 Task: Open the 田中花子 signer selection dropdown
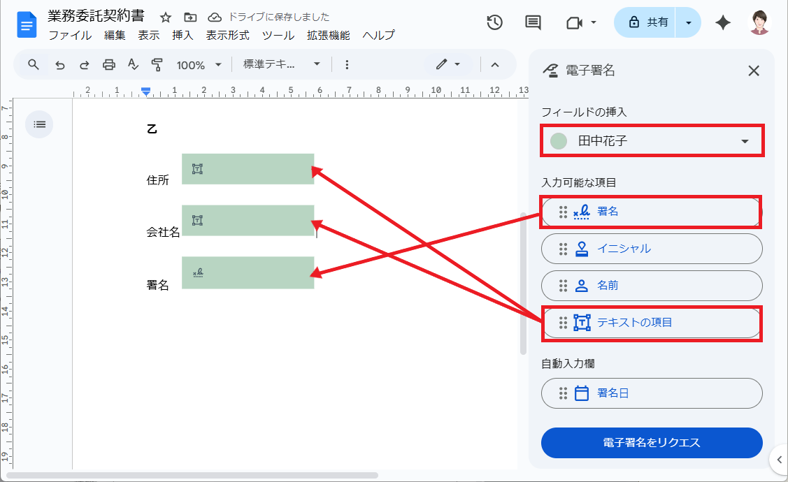pos(652,140)
